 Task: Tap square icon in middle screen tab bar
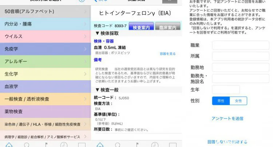point(173,145)
